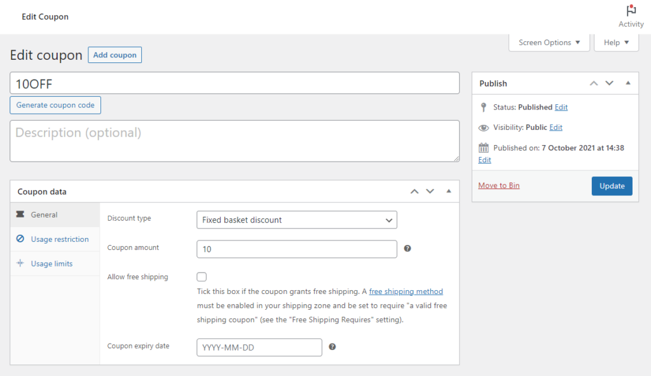This screenshot has height=376, width=651.
Task: Open the free shipping method link
Action: click(406, 291)
